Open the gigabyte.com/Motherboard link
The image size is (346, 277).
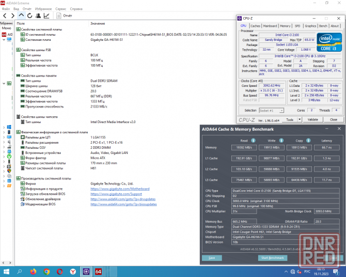coord(120,189)
